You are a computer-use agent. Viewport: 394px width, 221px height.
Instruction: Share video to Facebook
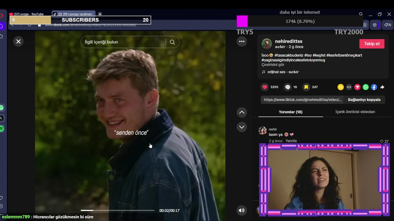point(374,87)
